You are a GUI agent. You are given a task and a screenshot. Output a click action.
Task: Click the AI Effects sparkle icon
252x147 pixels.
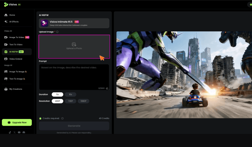coord(6,22)
